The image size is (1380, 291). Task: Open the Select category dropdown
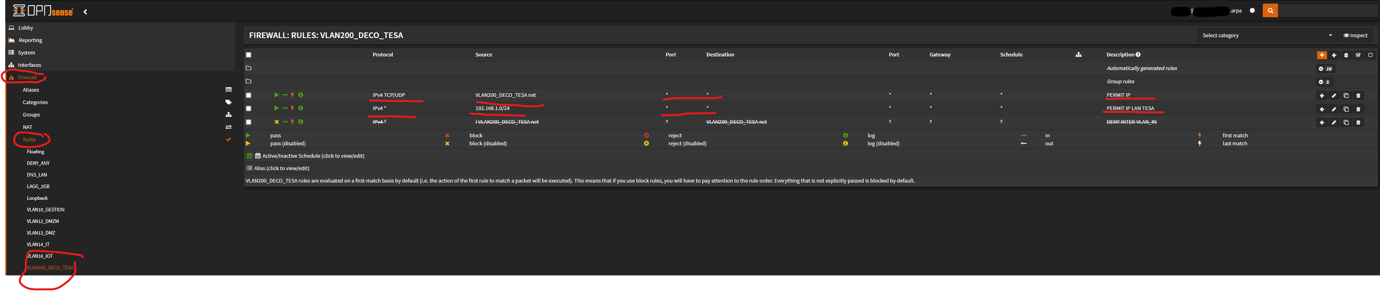pos(1266,35)
